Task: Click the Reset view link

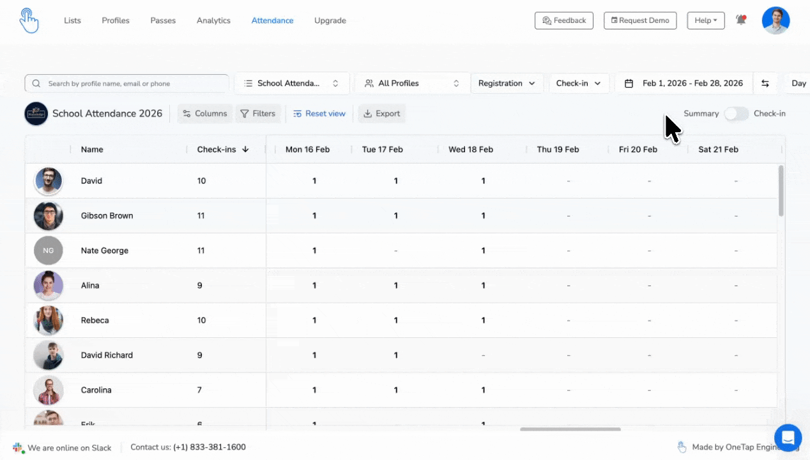Action: tap(319, 114)
